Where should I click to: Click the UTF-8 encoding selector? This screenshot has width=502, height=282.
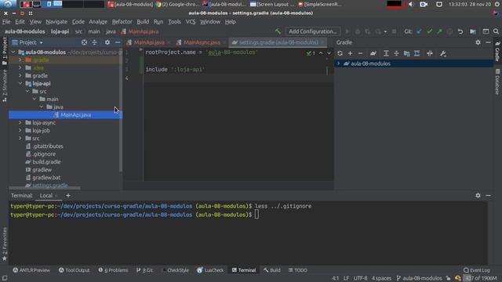click(361, 278)
